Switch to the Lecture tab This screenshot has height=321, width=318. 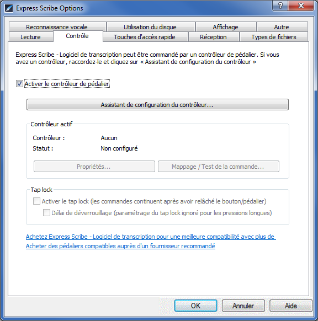click(30, 37)
